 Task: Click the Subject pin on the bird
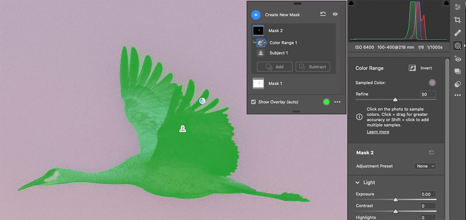pyautogui.click(x=183, y=129)
